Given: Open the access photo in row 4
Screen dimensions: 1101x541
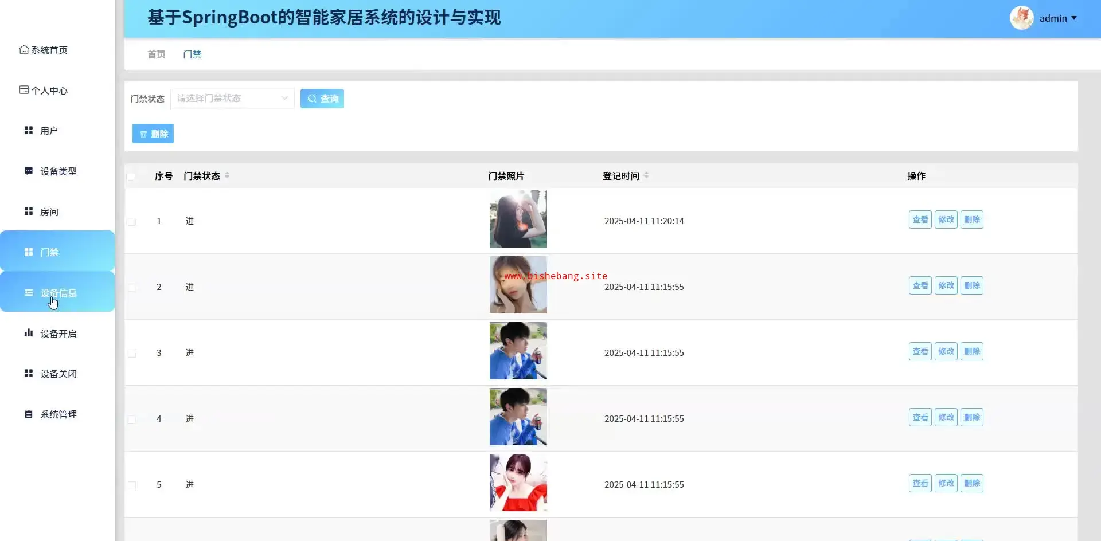Looking at the screenshot, I should (x=518, y=417).
